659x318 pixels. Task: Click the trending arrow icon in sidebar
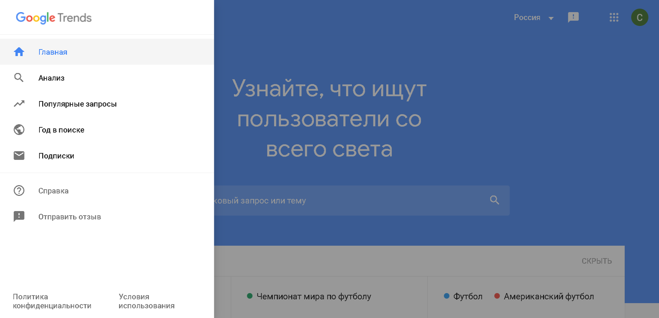19,104
